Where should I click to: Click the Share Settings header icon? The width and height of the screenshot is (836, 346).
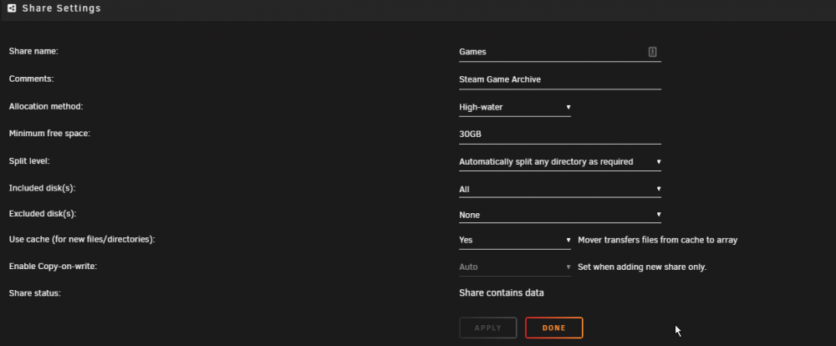pos(12,8)
